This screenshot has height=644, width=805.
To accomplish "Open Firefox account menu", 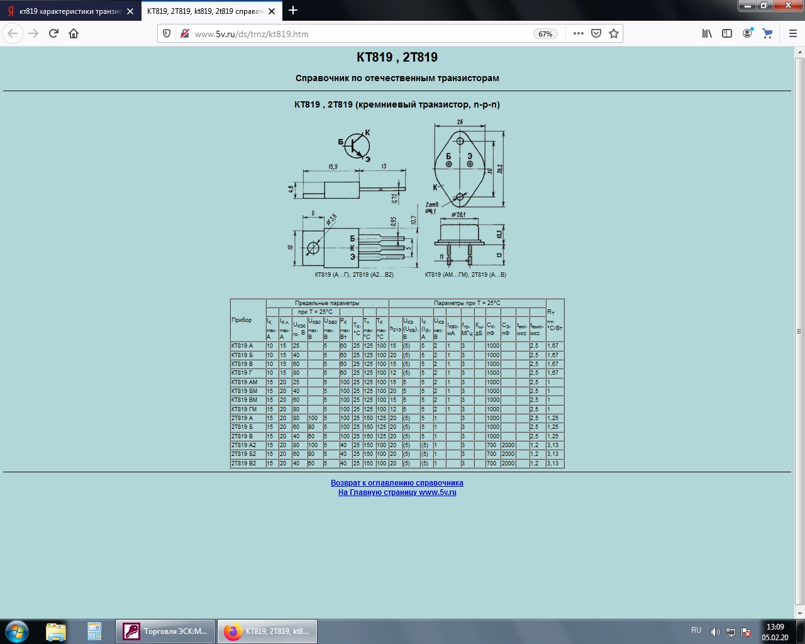I will (747, 34).
